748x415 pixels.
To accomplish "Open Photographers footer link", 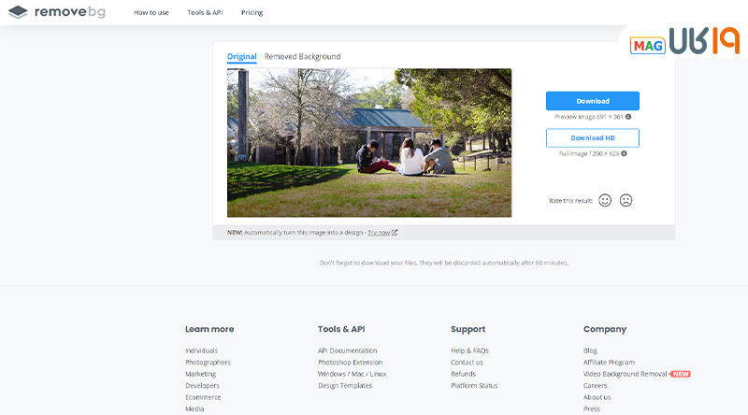I will pyautogui.click(x=208, y=363).
